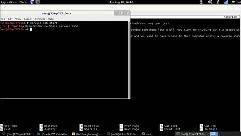Click the nano Next Page shortcut
This screenshot has width=241, height=136.
pyautogui.click(x=129, y=129)
